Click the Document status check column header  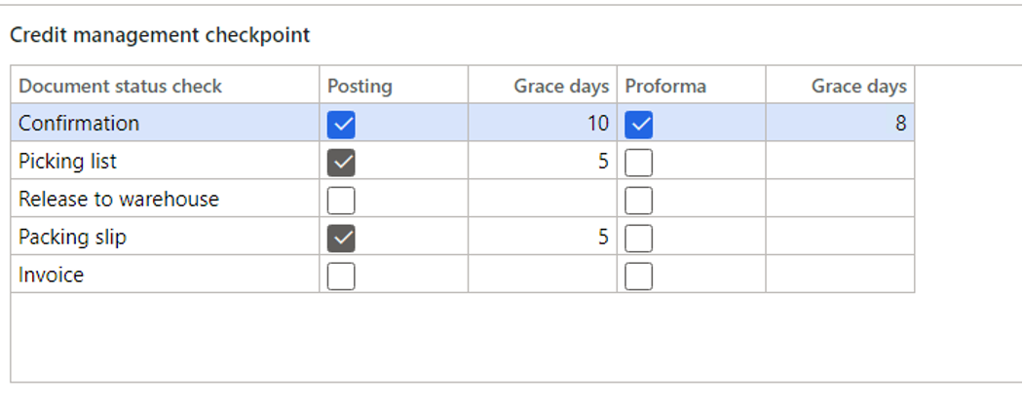point(120,86)
